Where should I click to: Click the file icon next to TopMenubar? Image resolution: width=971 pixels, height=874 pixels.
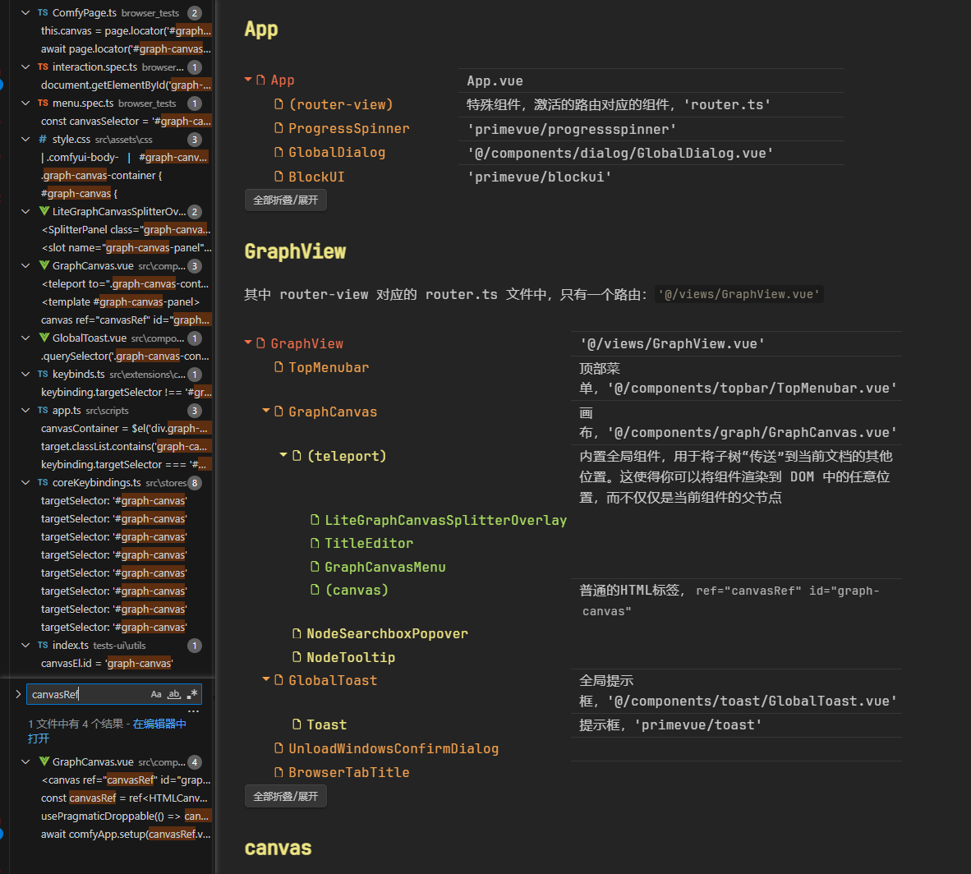click(278, 367)
